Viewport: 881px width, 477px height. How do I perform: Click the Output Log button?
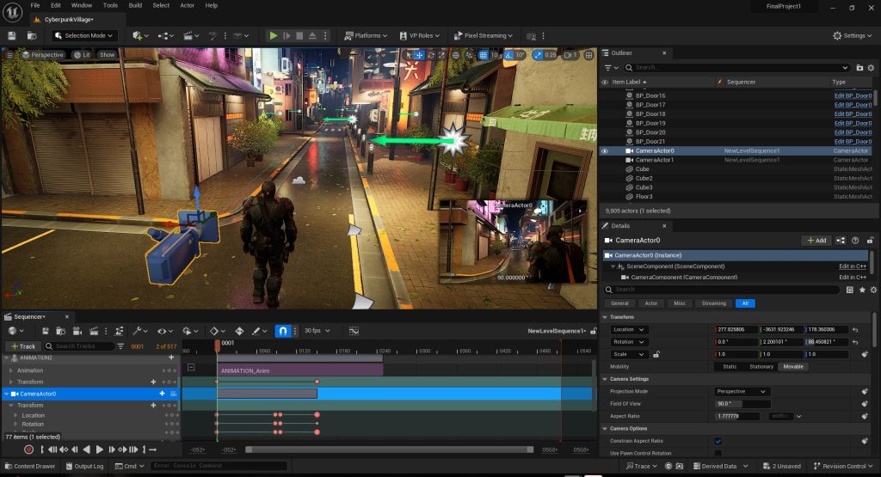tap(85, 467)
